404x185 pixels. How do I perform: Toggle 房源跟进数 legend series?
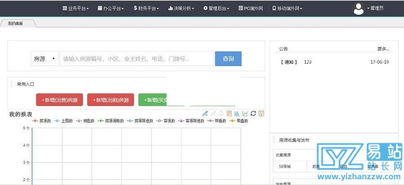(x=140, y=120)
